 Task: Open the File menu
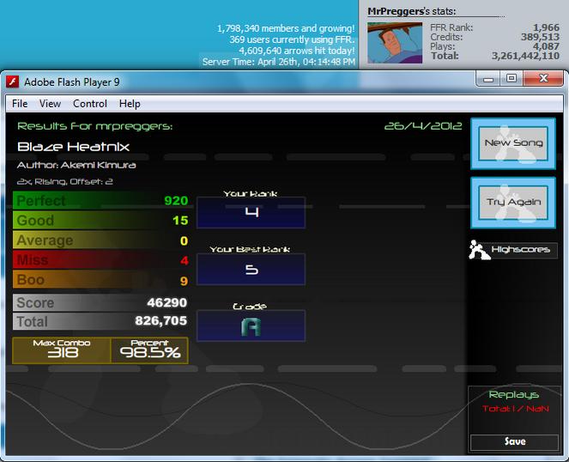20,104
